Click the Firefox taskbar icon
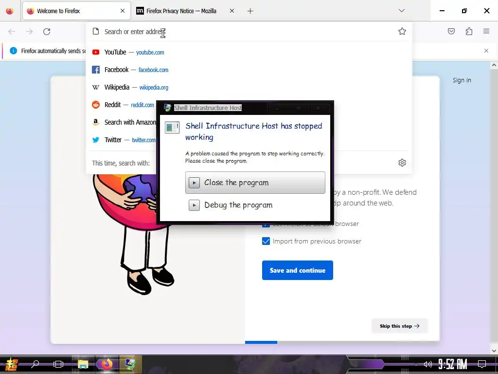 click(107, 364)
